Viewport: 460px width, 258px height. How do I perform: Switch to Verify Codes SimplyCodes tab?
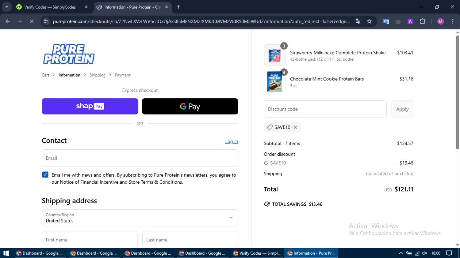click(x=50, y=7)
